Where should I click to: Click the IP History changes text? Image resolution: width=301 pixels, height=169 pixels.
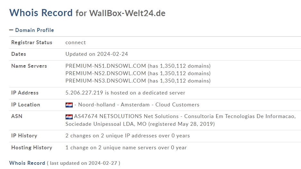click(127, 136)
